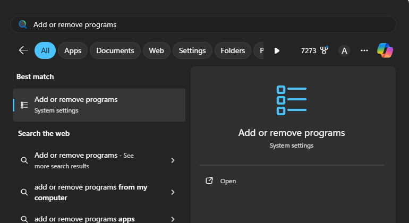Click Open in the details pane
Image resolution: width=409 pixels, height=223 pixels.
coord(228,181)
